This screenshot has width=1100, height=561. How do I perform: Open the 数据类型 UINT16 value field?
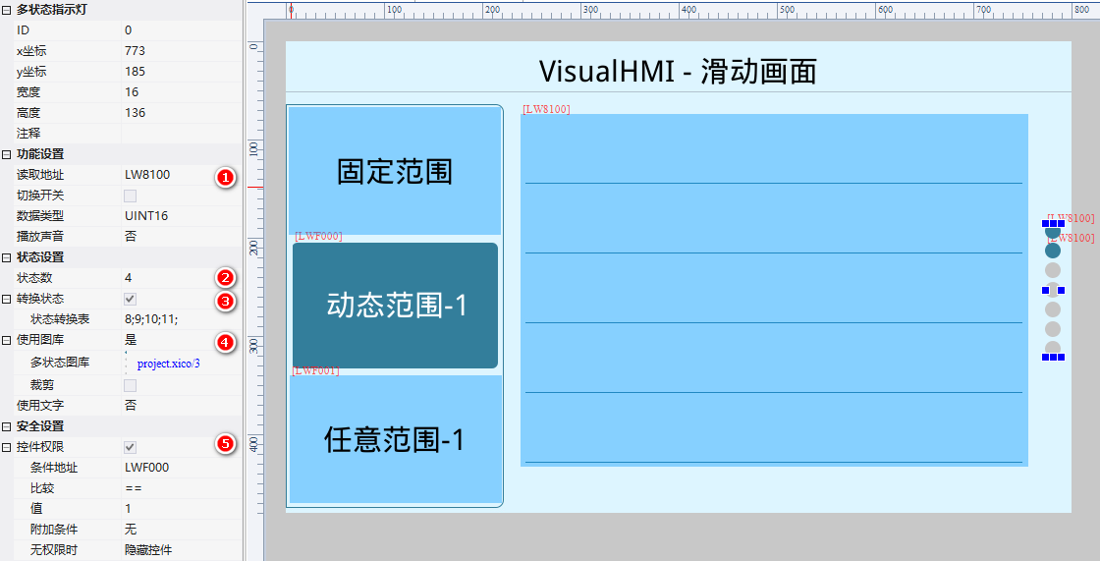click(x=177, y=216)
